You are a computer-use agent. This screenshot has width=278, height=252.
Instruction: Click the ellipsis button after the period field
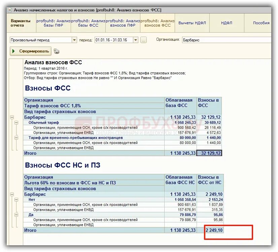(x=143, y=40)
